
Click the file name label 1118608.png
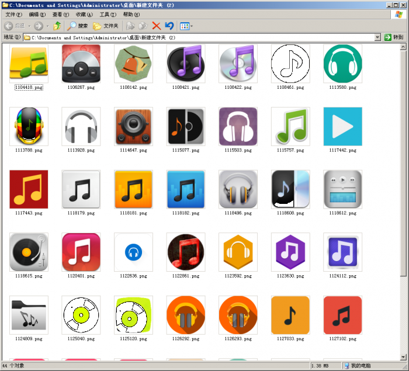click(x=290, y=213)
